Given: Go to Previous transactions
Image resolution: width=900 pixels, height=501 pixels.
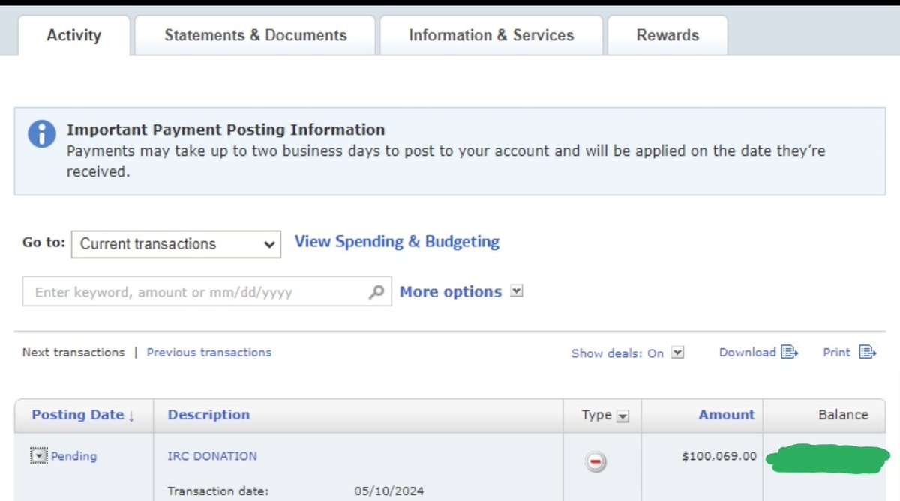Looking at the screenshot, I should pyautogui.click(x=209, y=352).
